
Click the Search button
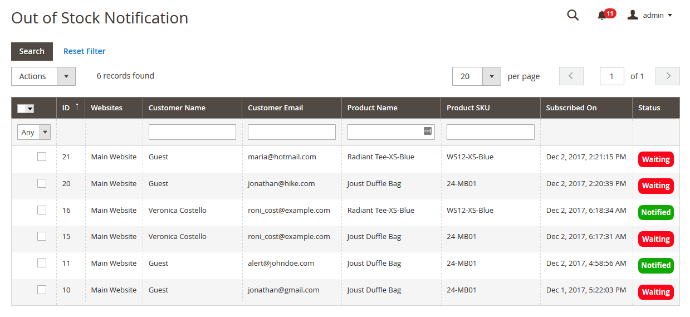32,51
